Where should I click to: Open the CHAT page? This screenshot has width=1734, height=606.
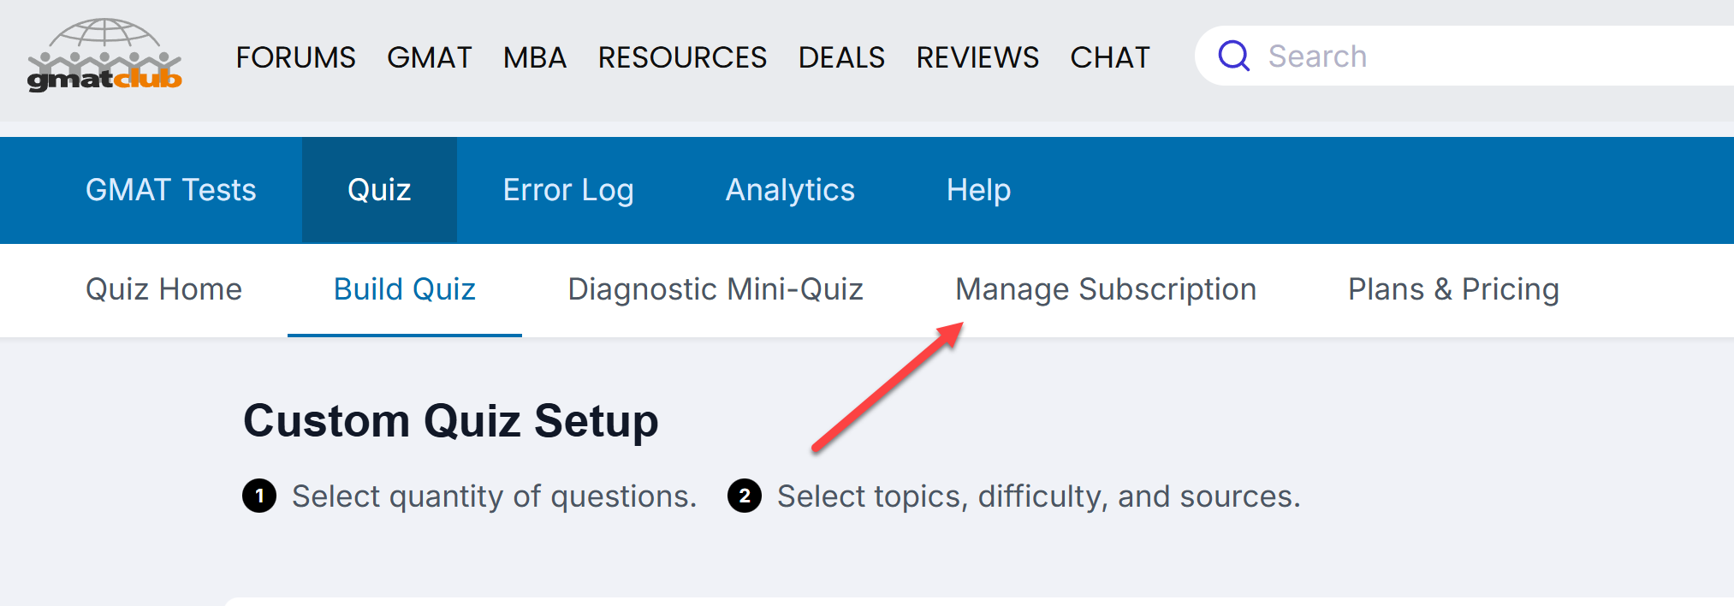pyautogui.click(x=1110, y=57)
